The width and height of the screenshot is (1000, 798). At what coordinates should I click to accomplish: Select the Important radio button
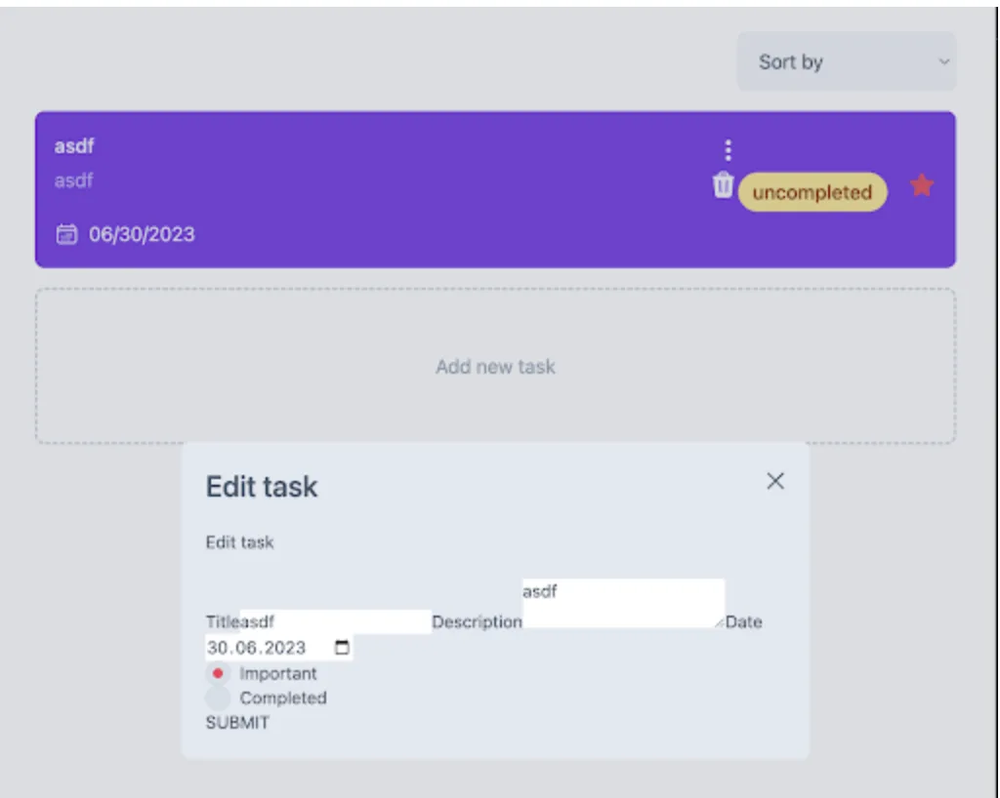click(218, 673)
